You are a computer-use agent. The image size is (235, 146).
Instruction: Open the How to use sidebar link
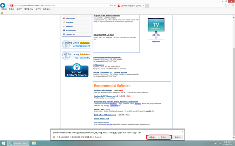pos(70,18)
